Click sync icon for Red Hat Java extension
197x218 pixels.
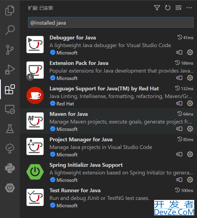point(179,103)
